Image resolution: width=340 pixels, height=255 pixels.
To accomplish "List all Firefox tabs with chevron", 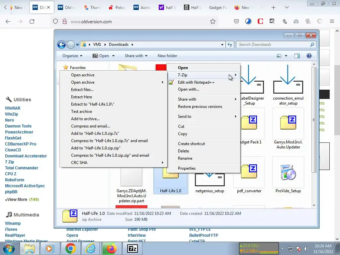I will (287, 8).
